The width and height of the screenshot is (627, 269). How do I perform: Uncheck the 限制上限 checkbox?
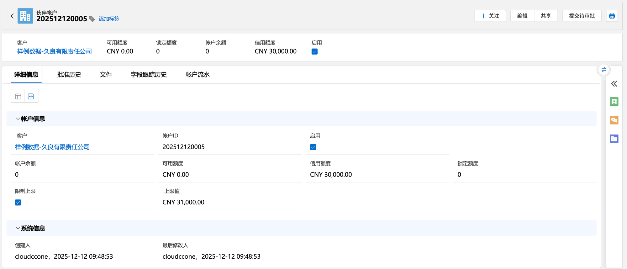[18, 203]
